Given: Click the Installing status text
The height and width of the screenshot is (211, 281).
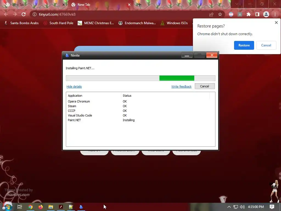Looking at the screenshot, I should pos(129,120).
